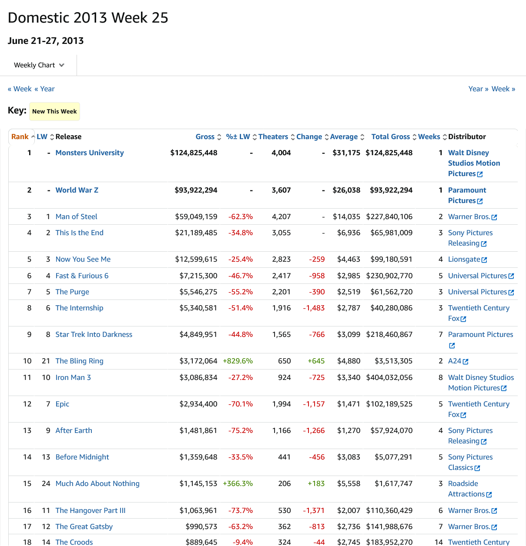
Task: Open Sony Pictures Classics distributor link
Action: (x=470, y=462)
